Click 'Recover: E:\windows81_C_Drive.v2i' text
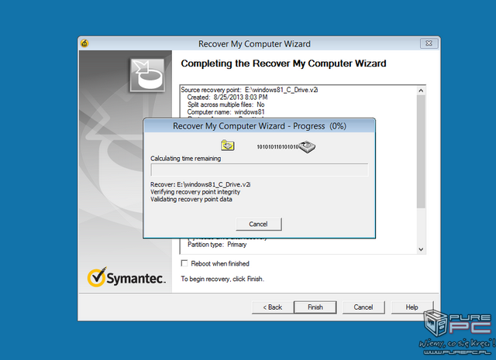This screenshot has width=496, height=360. 201,184
